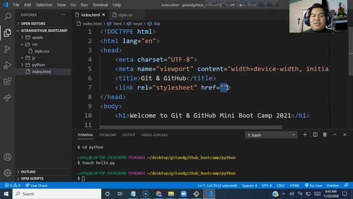Click Prettier in the status bar
Viewport: 353px width, 199px height.
(x=333, y=186)
